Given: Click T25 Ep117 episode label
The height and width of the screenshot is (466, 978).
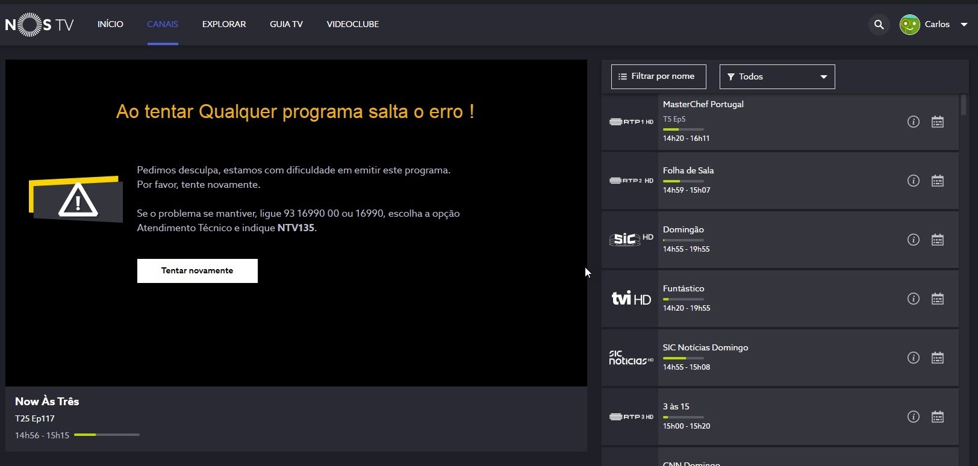Looking at the screenshot, I should 35,418.
